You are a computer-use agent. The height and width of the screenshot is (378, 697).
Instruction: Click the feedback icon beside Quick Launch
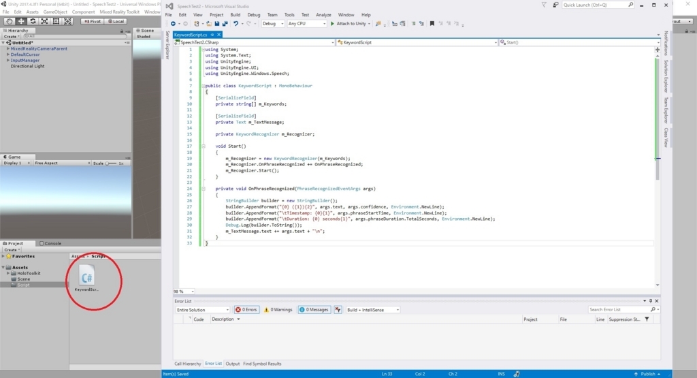tap(555, 5)
